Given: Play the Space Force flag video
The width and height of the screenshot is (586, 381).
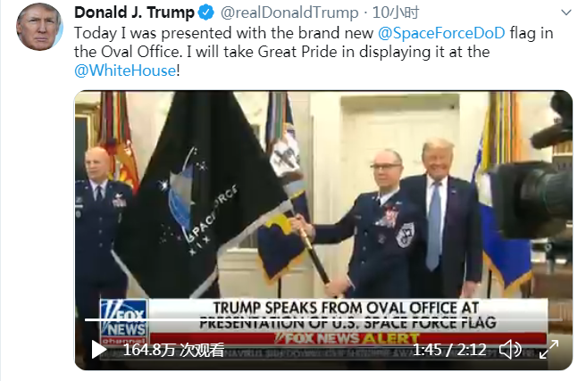Looking at the screenshot, I should (x=98, y=350).
